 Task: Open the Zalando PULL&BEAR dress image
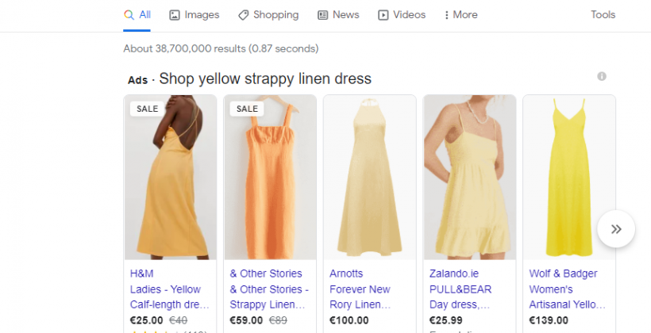pyautogui.click(x=469, y=178)
